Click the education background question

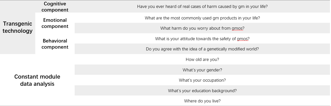click(x=202, y=91)
